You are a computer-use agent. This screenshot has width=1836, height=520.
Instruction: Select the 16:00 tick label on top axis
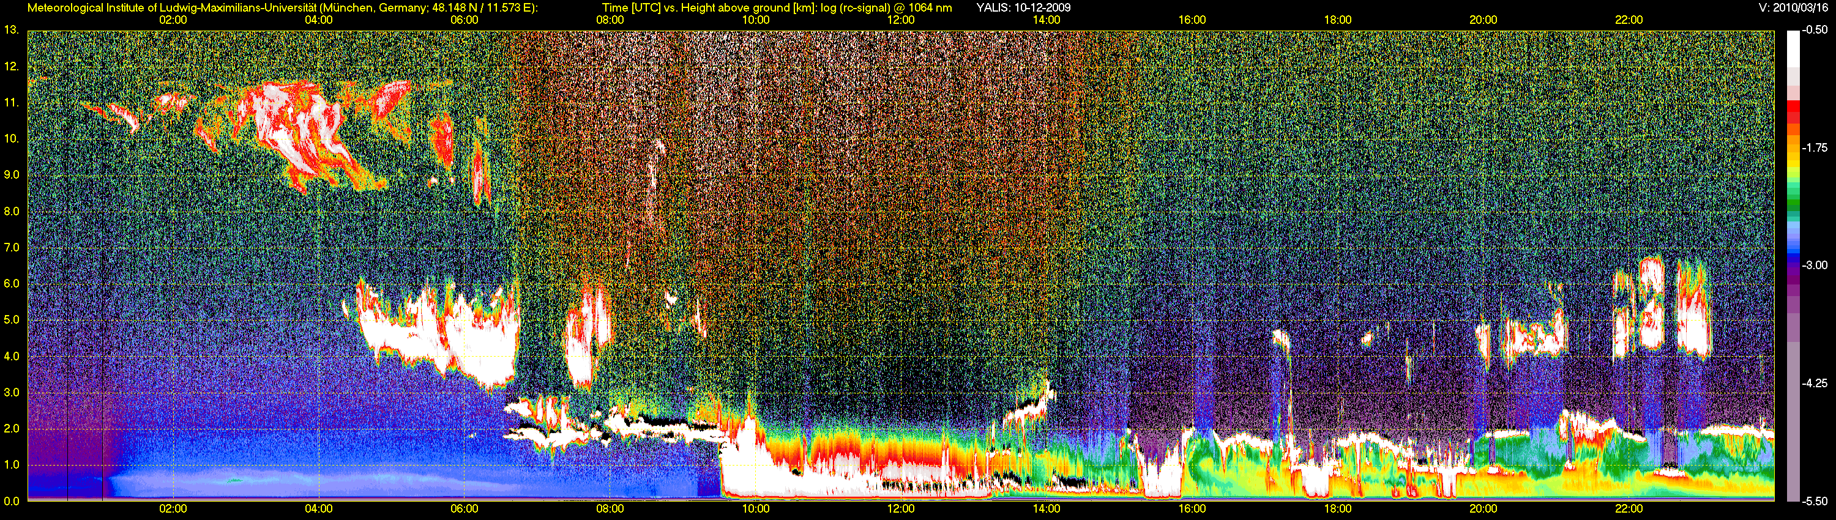point(1192,20)
